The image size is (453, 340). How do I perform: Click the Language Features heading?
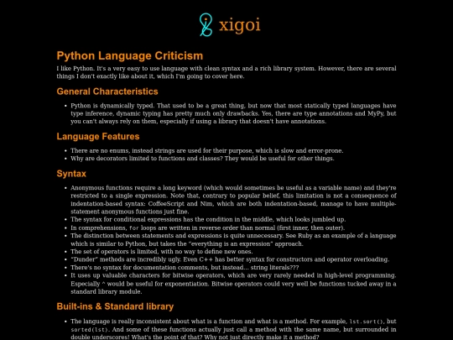pyautogui.click(x=98, y=136)
